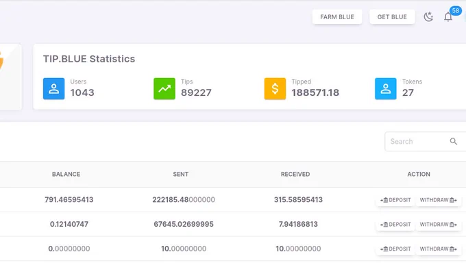Screen dimensions: 466x263
Task: Withdraw from the 791.46595413 balance row
Action: (439, 200)
